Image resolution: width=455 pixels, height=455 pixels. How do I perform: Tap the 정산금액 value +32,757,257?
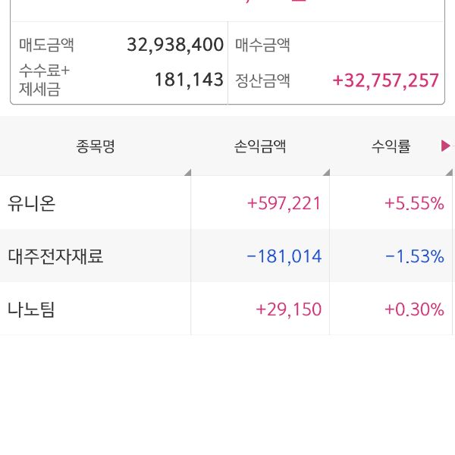(386, 80)
